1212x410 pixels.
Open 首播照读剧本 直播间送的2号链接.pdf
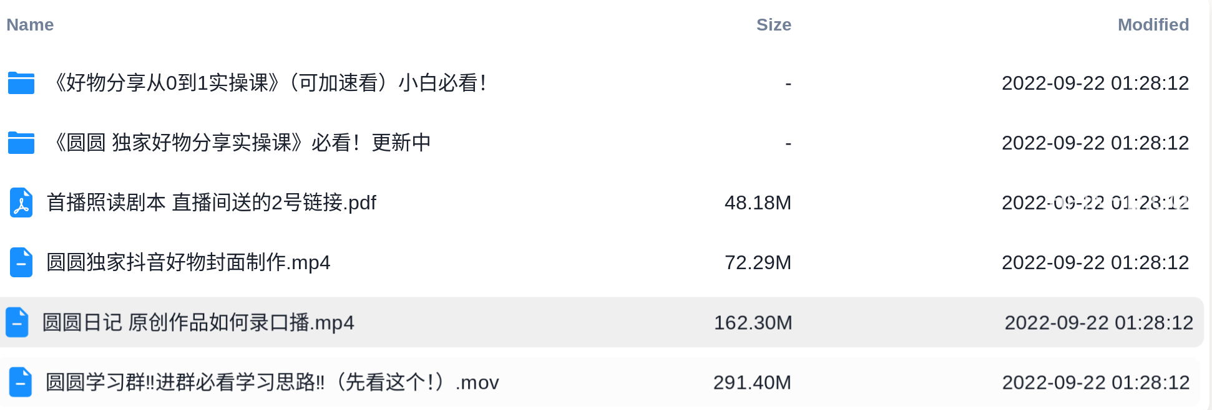pyautogui.click(x=212, y=203)
